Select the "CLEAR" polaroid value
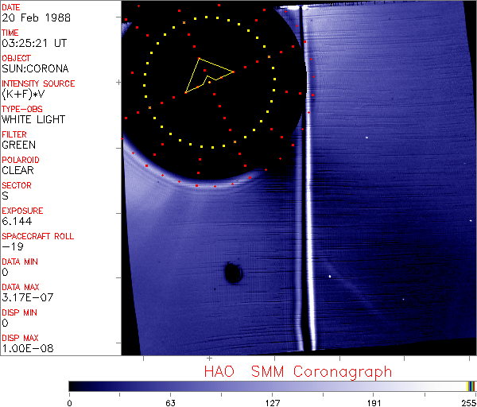Screen dimensions: 477x407 click(x=17, y=170)
